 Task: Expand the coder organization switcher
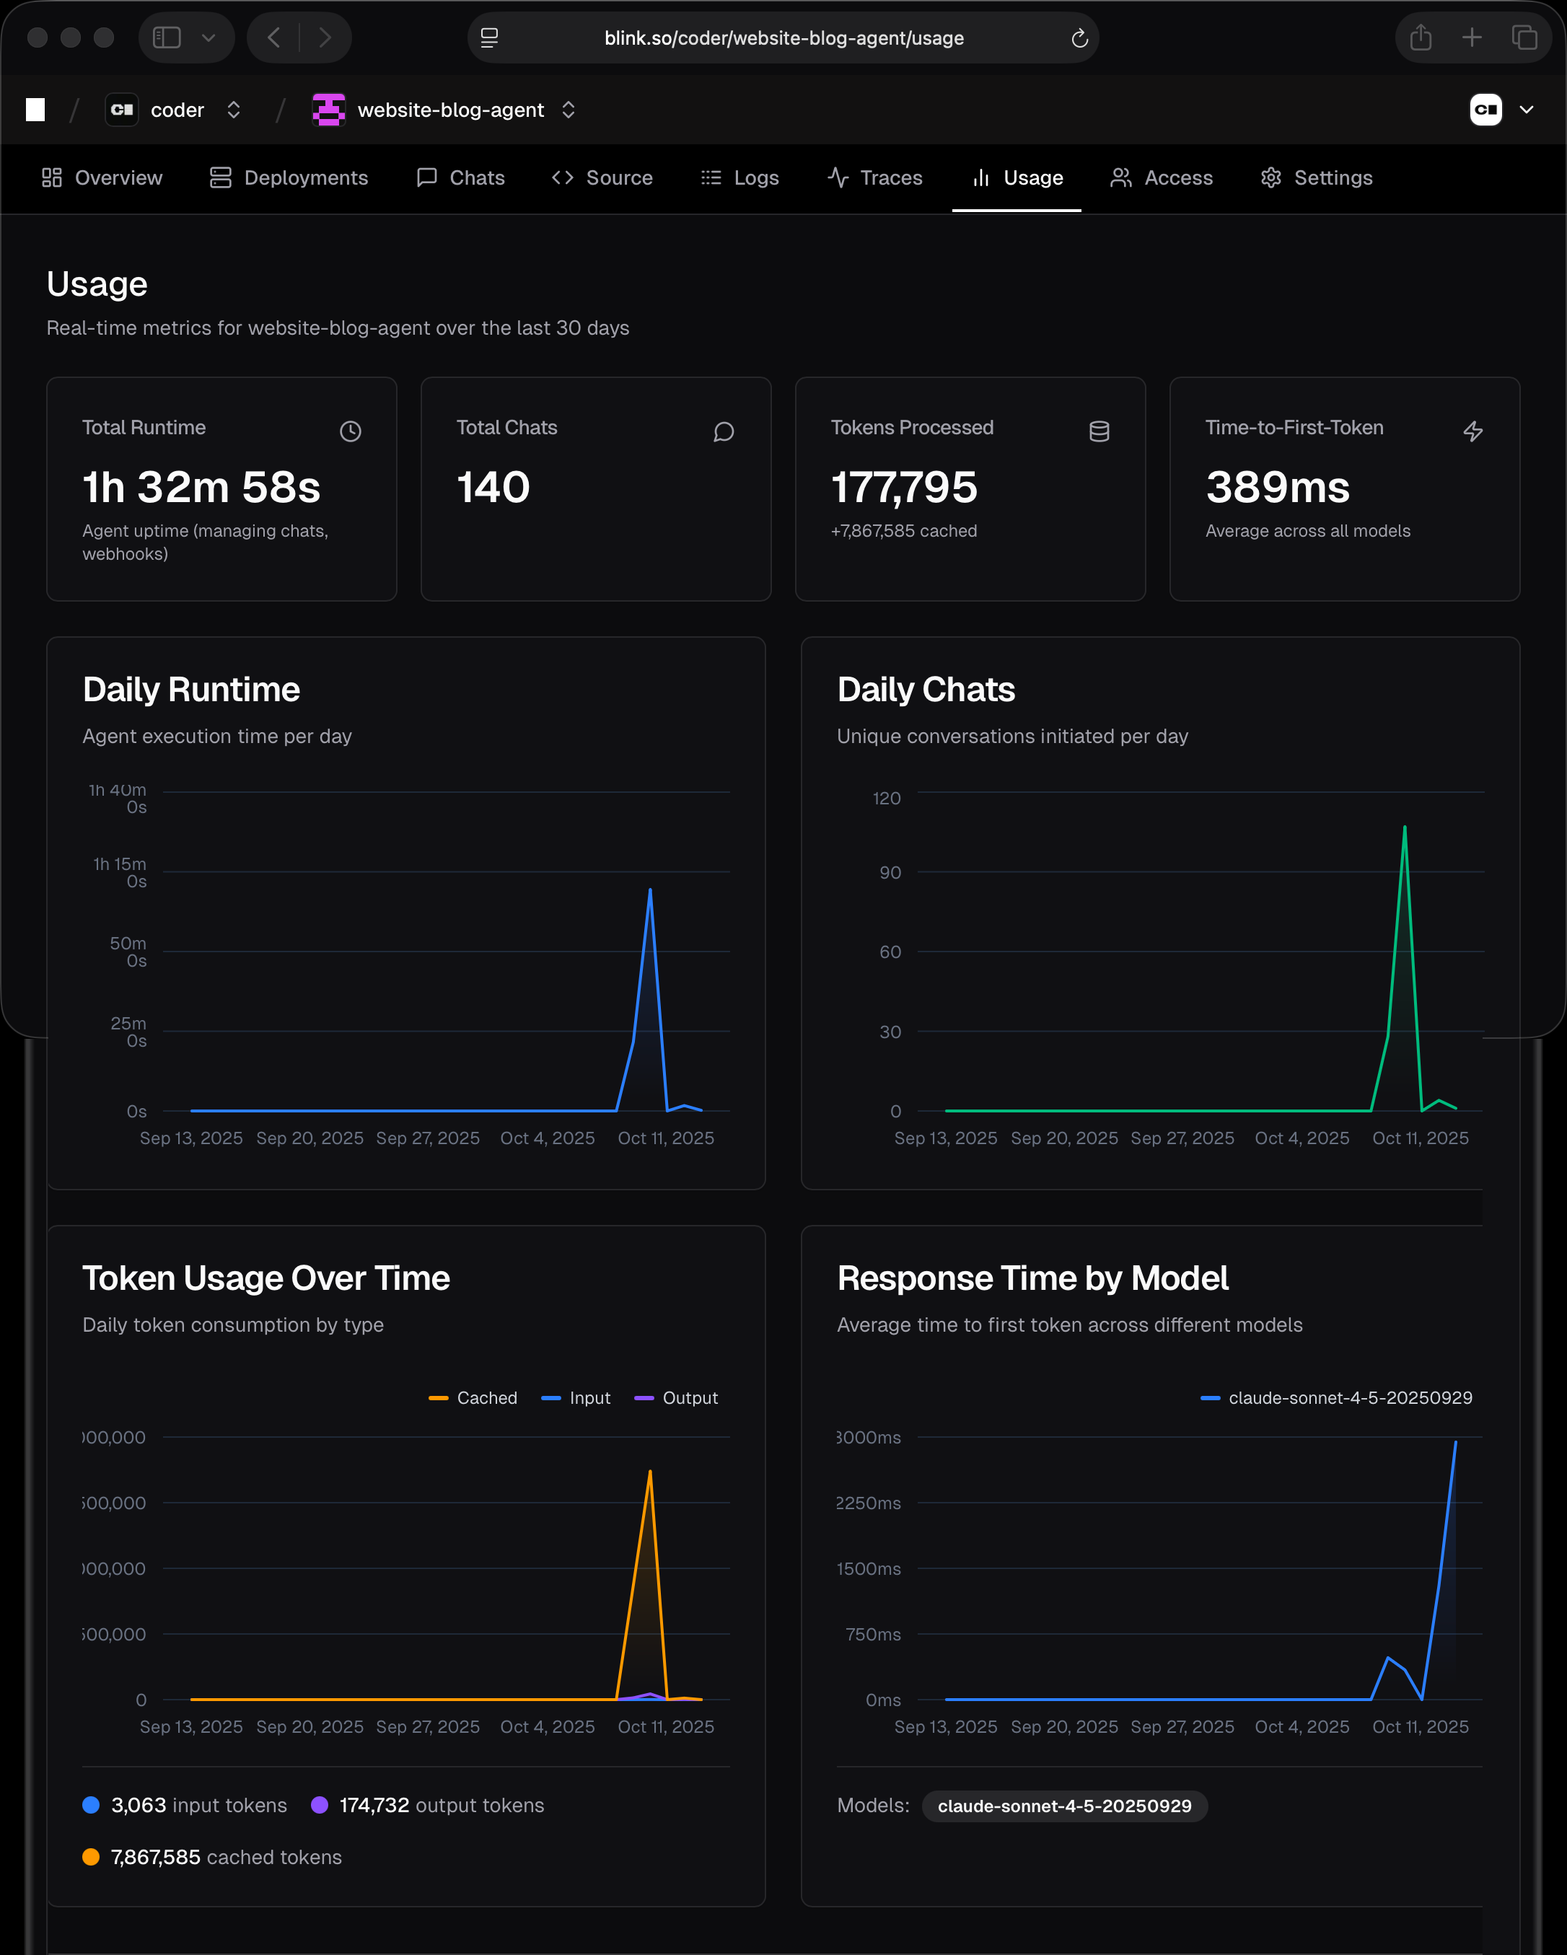pyautogui.click(x=233, y=110)
